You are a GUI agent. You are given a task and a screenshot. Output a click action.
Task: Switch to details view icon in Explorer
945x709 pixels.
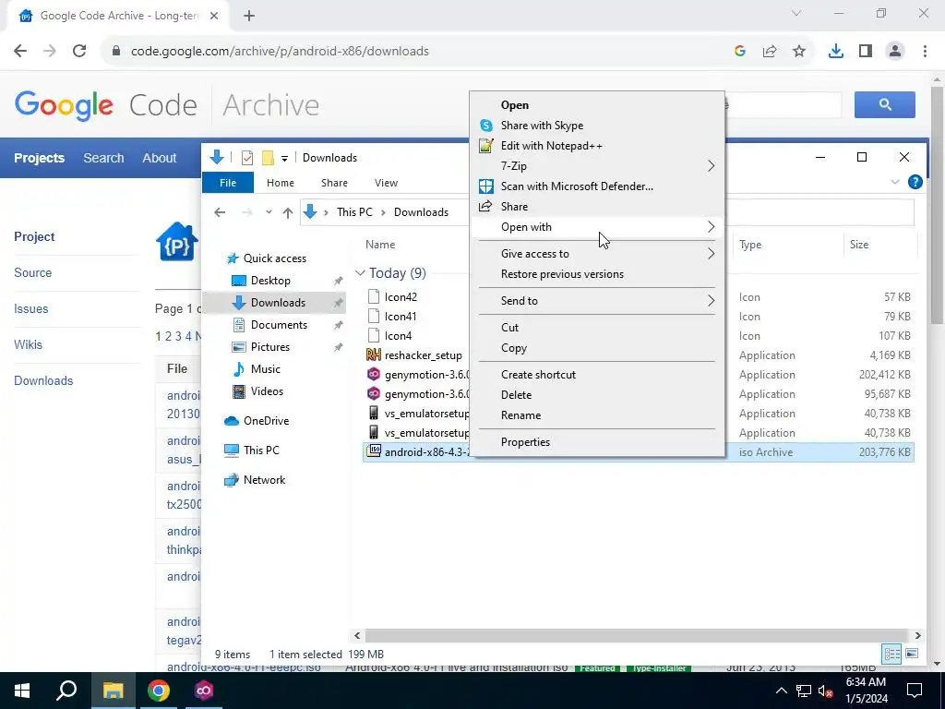(892, 654)
